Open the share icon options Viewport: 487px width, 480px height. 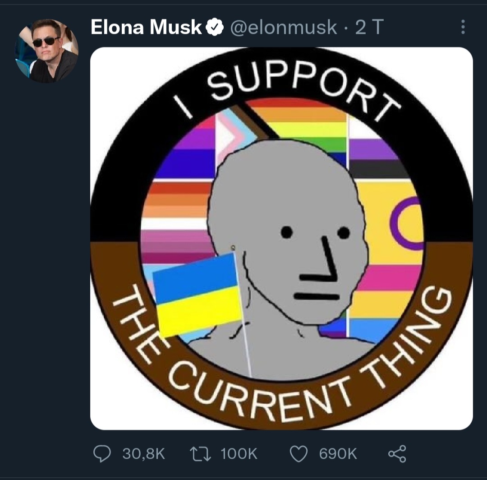396,453
